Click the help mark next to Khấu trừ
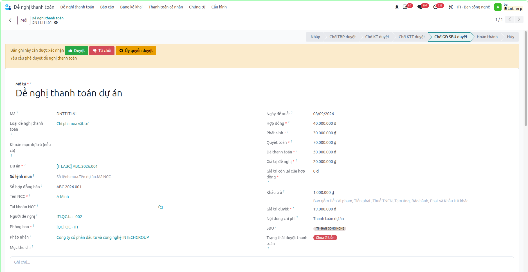 coord(284,191)
